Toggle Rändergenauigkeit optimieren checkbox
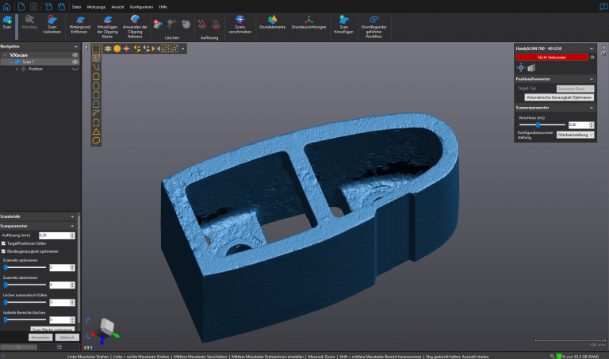The width and height of the screenshot is (609, 359). (5, 250)
